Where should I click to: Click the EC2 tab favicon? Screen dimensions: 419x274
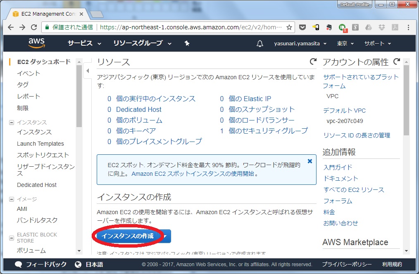(16, 14)
